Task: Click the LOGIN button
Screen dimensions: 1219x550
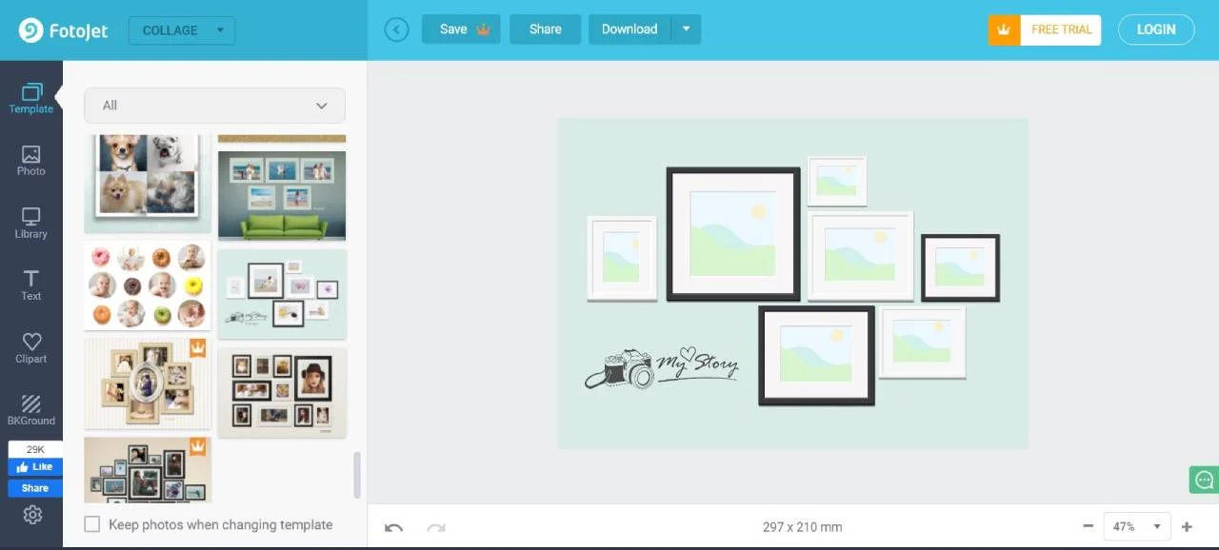Action: click(1155, 29)
